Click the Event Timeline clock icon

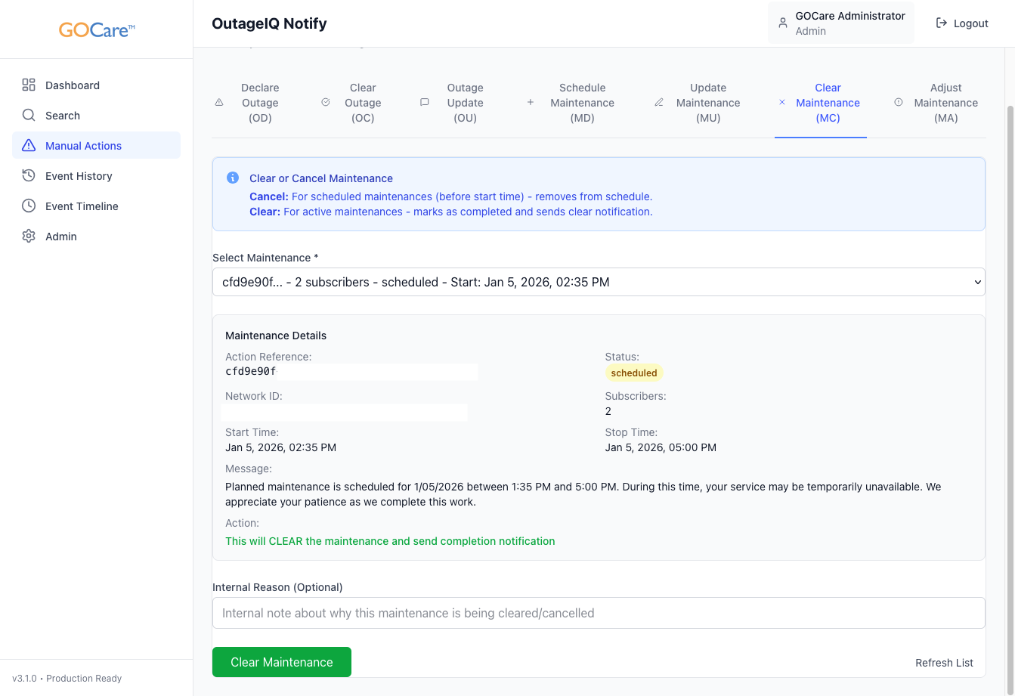click(29, 206)
